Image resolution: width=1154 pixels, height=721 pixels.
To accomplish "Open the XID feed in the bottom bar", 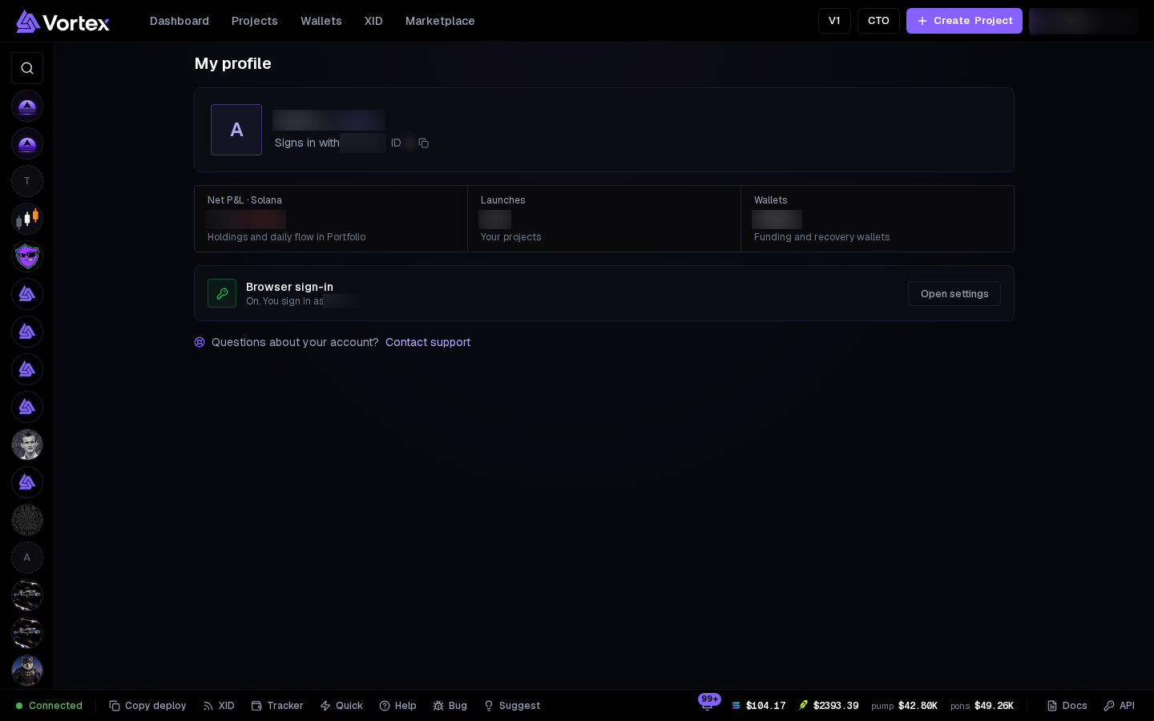I will pyautogui.click(x=219, y=706).
